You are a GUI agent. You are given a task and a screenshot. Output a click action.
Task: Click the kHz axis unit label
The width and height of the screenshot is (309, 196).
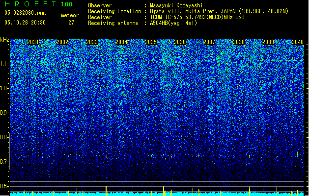tap(4, 40)
